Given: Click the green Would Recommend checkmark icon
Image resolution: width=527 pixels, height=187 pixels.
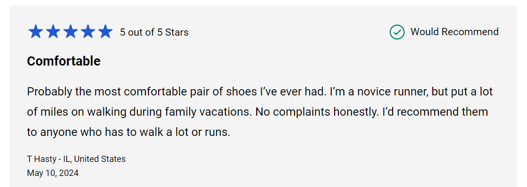Looking at the screenshot, I should click(x=397, y=32).
